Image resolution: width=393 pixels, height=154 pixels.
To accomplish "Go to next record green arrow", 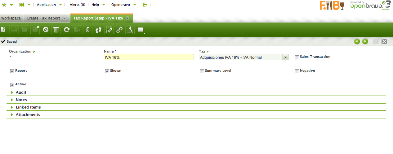I will pyautogui.click(x=365, y=41).
